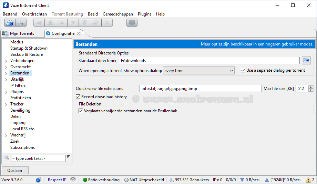Click the grayed remove X toolbar icon

[x=107, y=23]
